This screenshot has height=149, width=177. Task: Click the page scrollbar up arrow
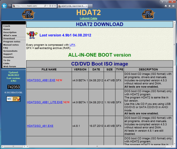click(174, 22)
